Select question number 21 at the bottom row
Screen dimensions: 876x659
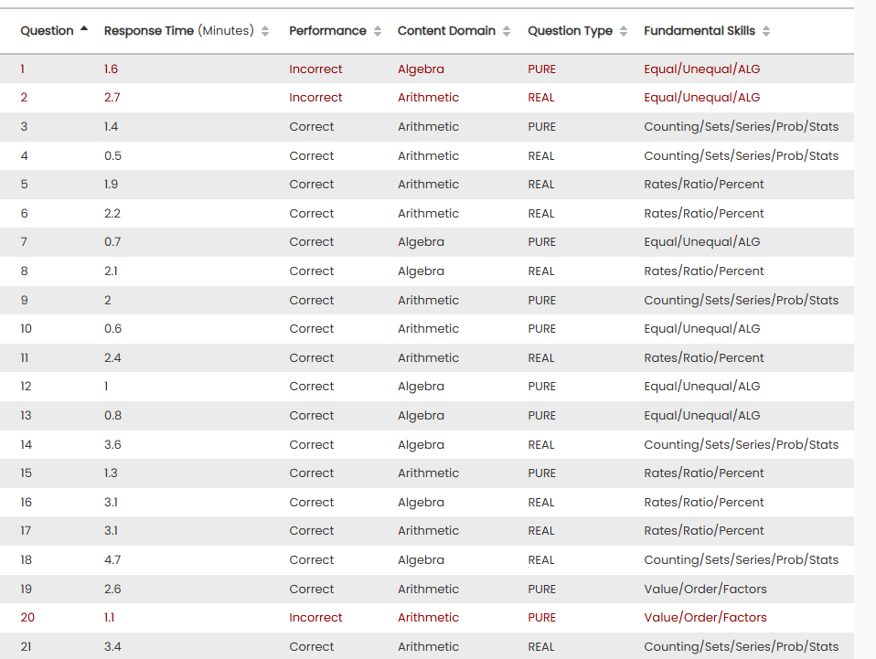click(x=27, y=647)
